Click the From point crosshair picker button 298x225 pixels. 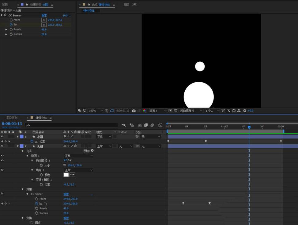point(44,20)
